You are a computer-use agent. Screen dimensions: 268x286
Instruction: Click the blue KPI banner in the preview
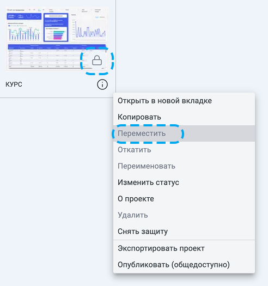click(24, 16)
